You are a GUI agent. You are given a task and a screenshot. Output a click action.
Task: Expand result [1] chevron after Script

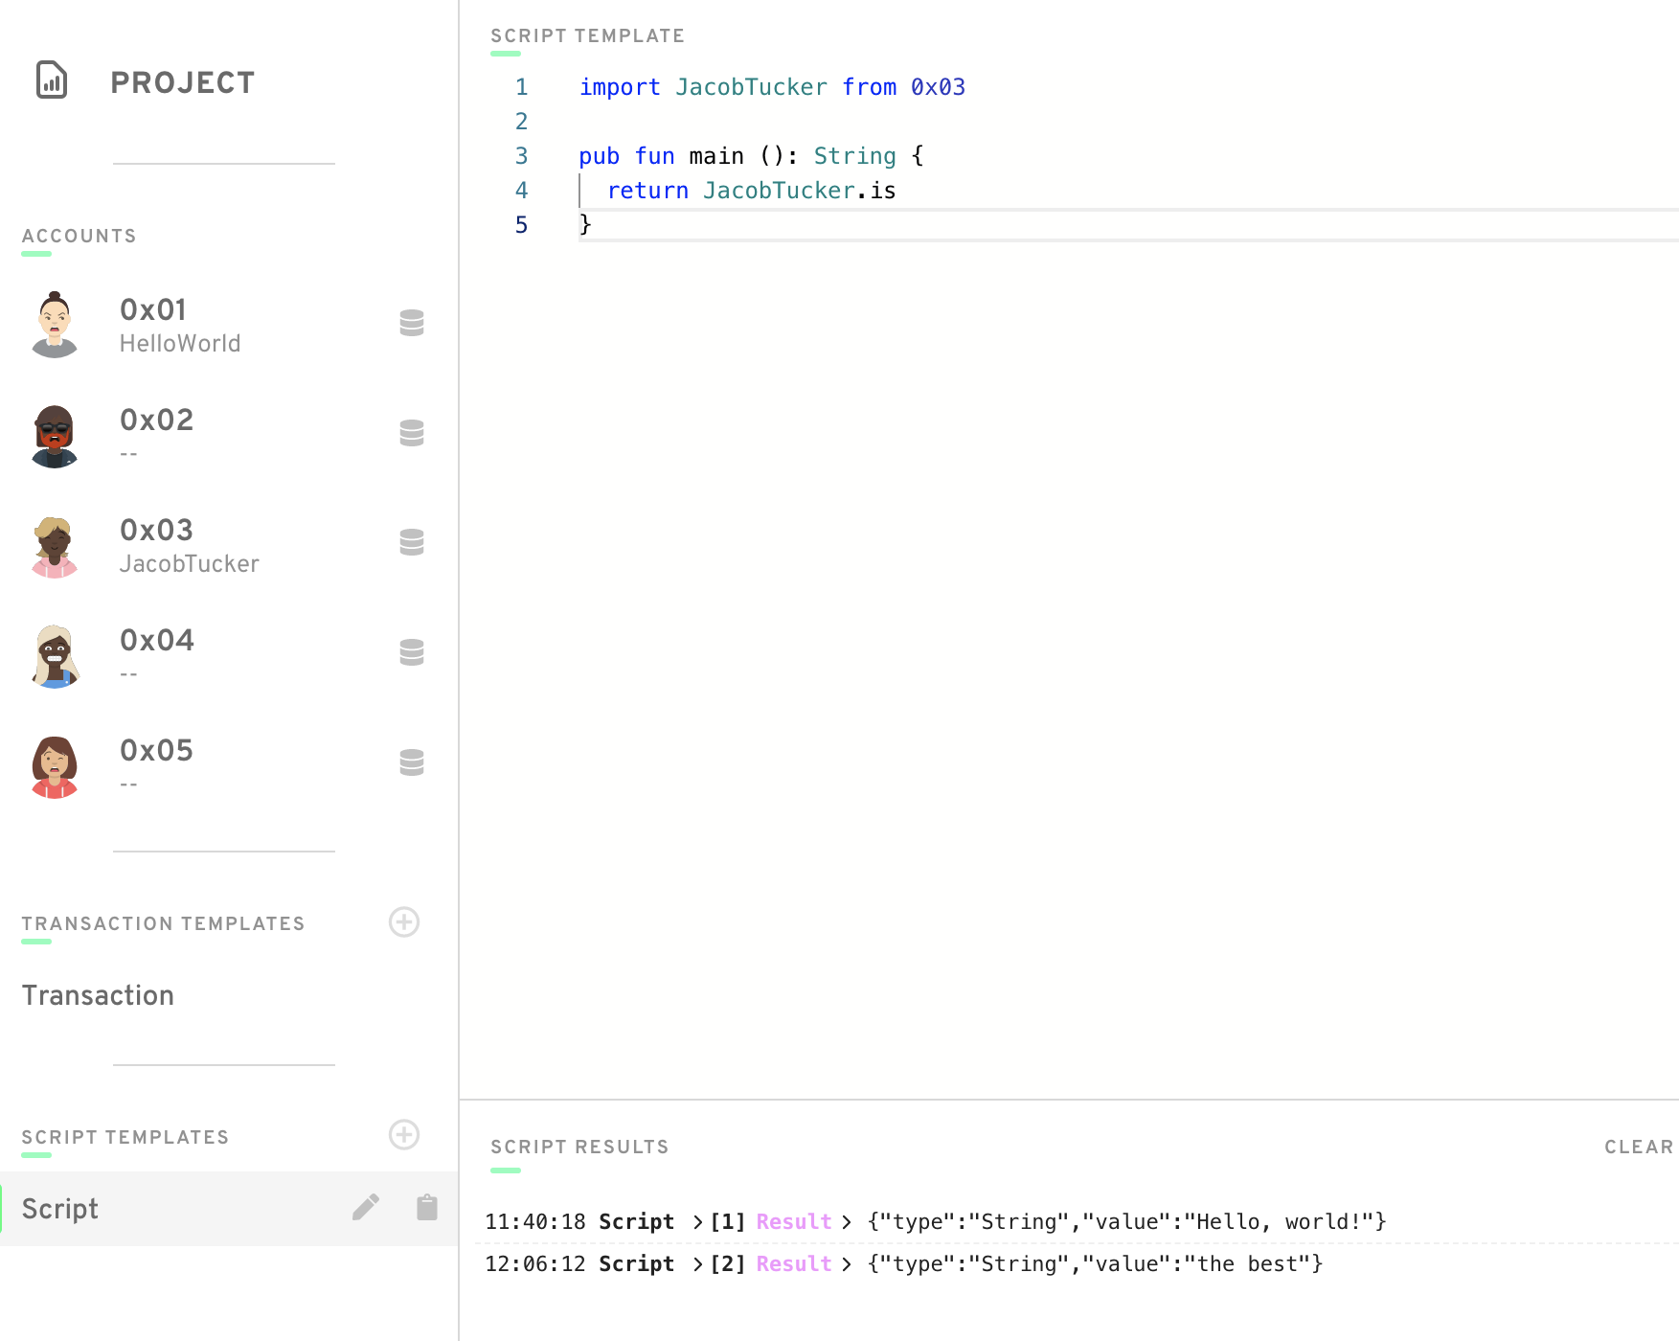(x=698, y=1222)
